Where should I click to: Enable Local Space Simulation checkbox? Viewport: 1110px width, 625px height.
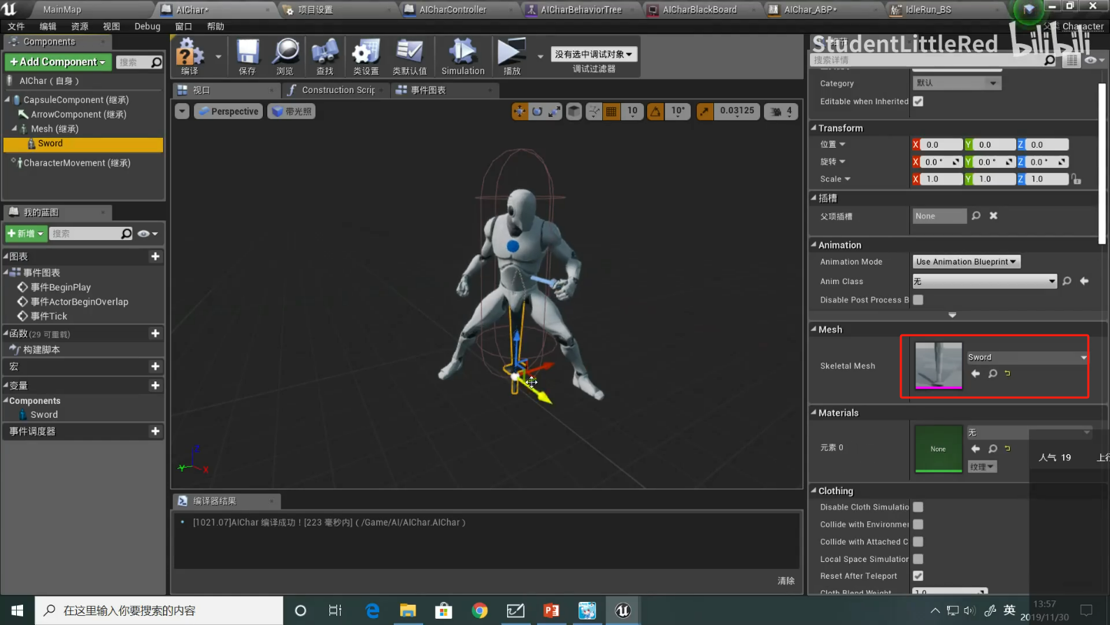[918, 559]
